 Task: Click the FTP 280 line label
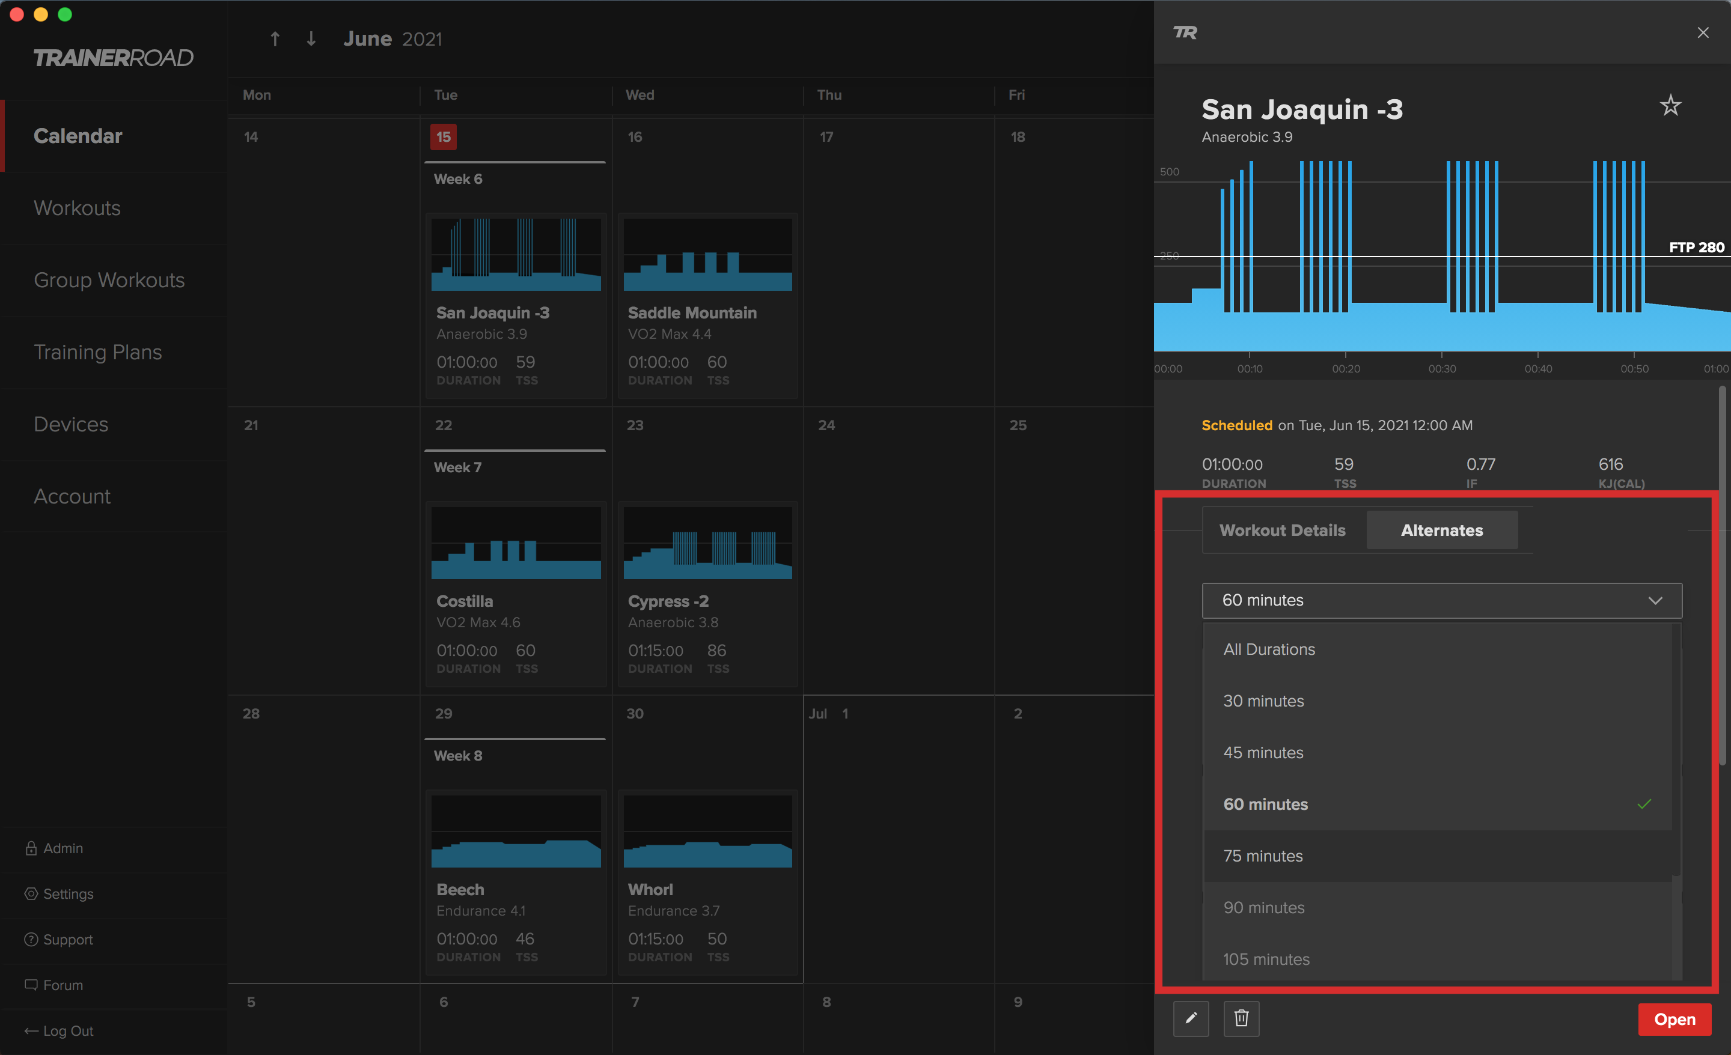click(x=1696, y=248)
